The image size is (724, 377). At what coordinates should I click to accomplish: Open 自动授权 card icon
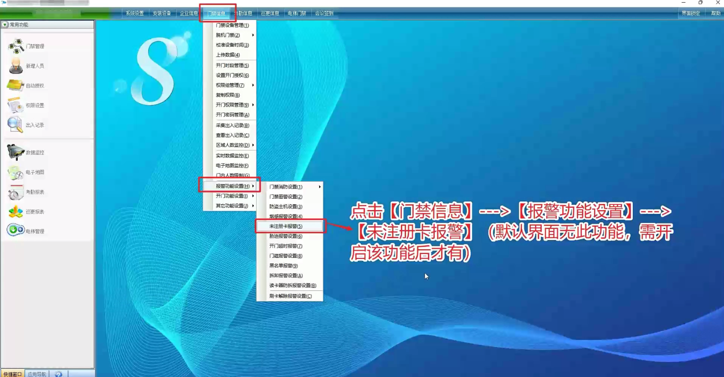[16, 85]
